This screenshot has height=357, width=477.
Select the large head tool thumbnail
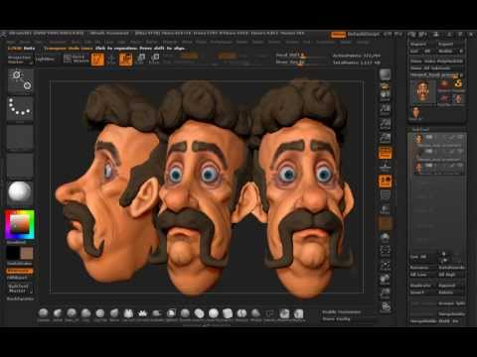pyautogui.click(x=422, y=92)
